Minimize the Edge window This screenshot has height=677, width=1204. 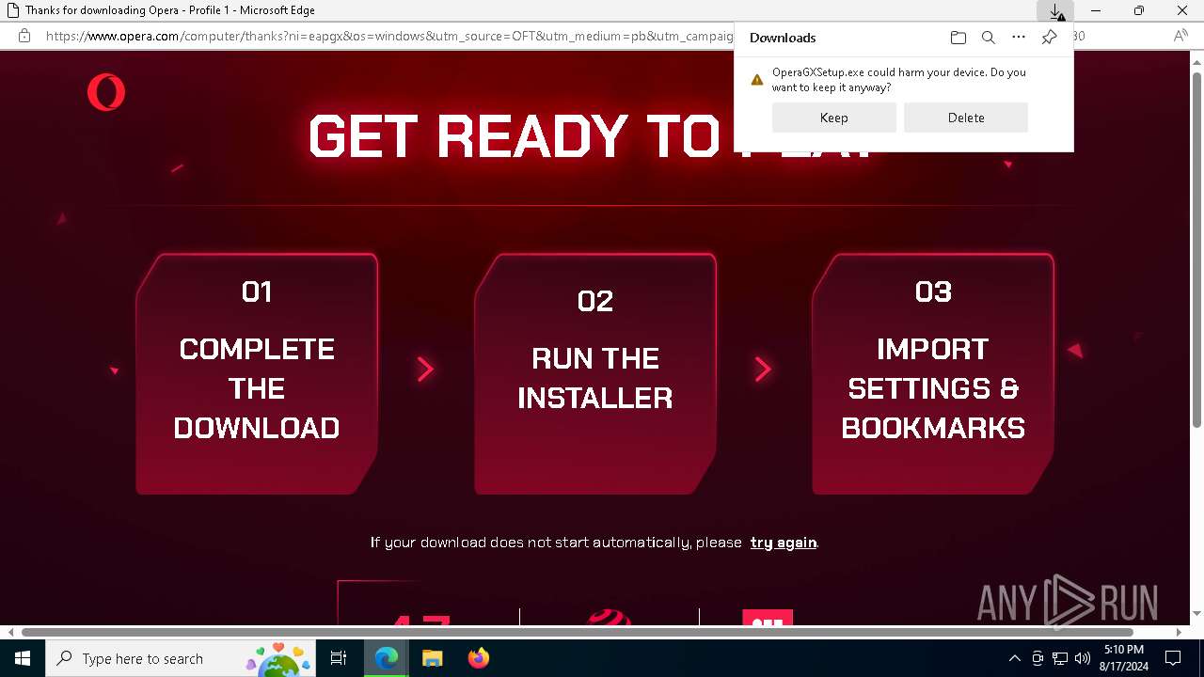[1096, 10]
